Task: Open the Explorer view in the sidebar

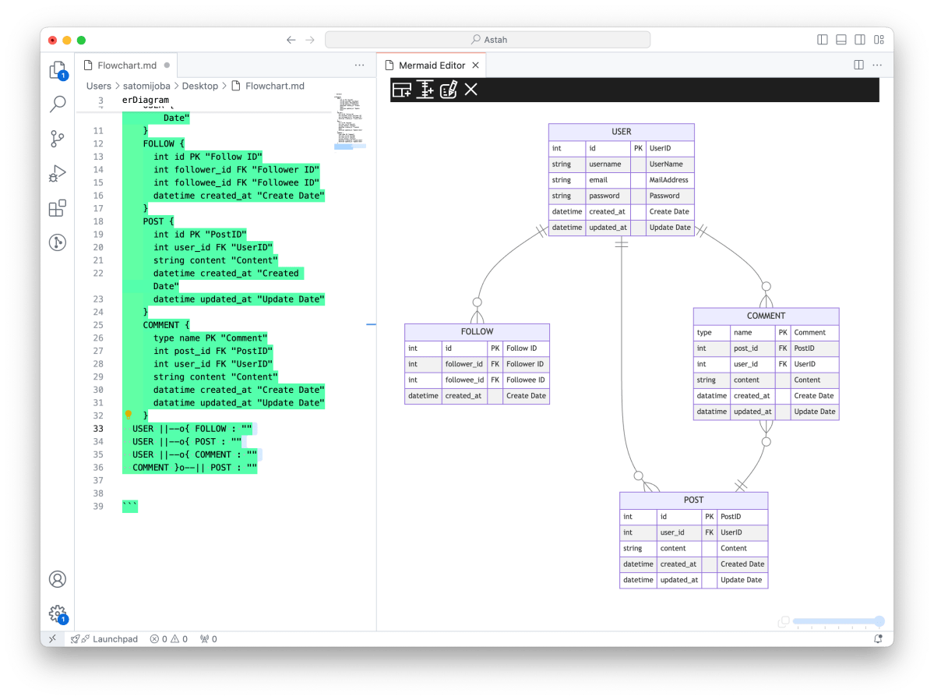Action: pos(57,69)
